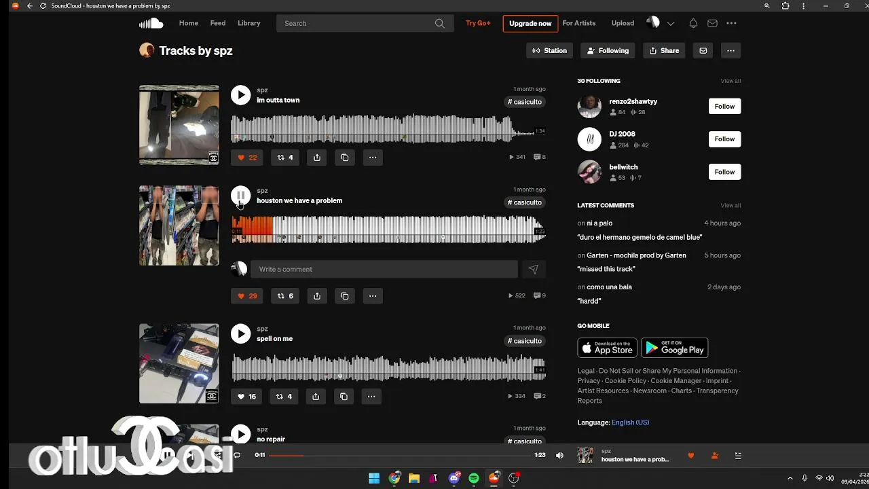Screen dimensions: 869x489
Task: Open more menu for spell on me
Action: click(371, 397)
